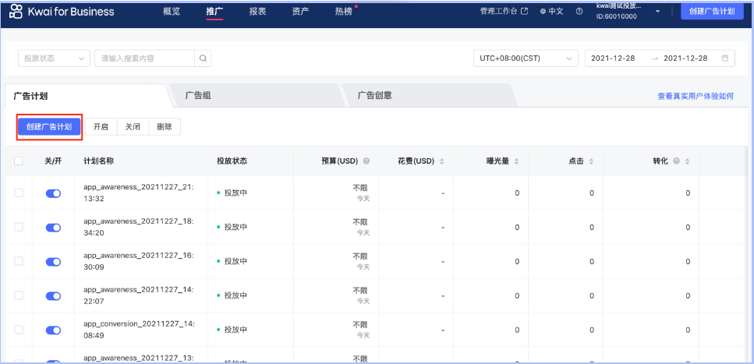Check the row app_awareness_20211227_21:13:32

pyautogui.click(x=18, y=193)
